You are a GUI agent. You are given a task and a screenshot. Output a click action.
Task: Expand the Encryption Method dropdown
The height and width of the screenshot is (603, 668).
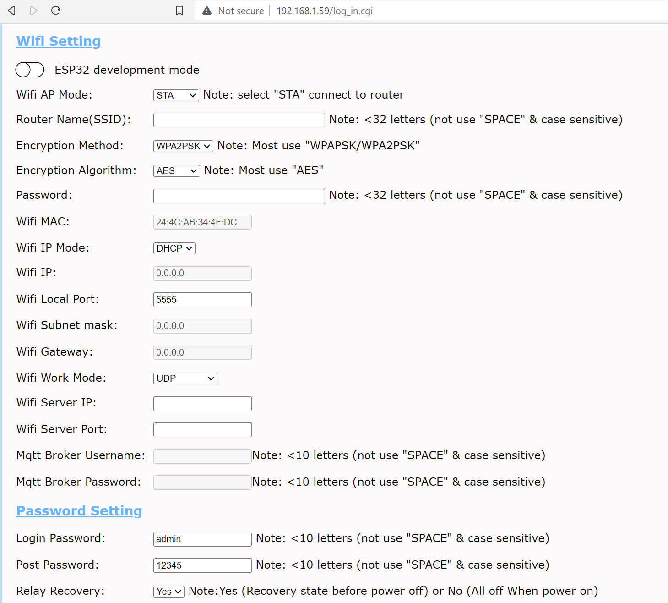coord(183,146)
